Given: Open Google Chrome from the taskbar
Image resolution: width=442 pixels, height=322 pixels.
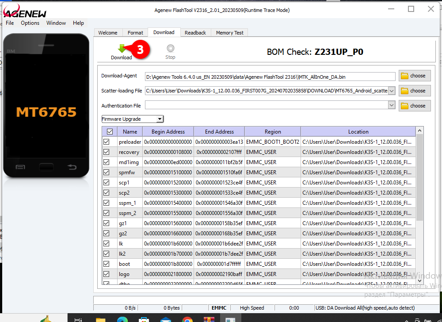Looking at the screenshot, I should click(x=187, y=318).
